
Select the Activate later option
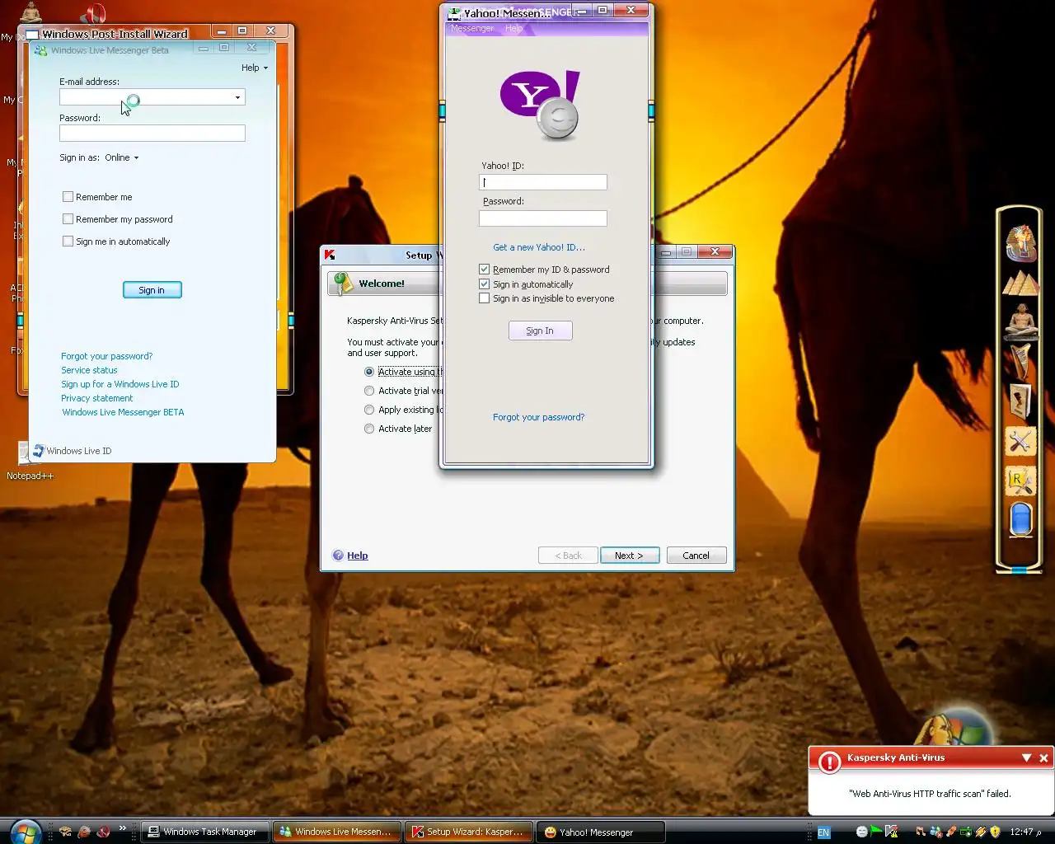point(369,429)
